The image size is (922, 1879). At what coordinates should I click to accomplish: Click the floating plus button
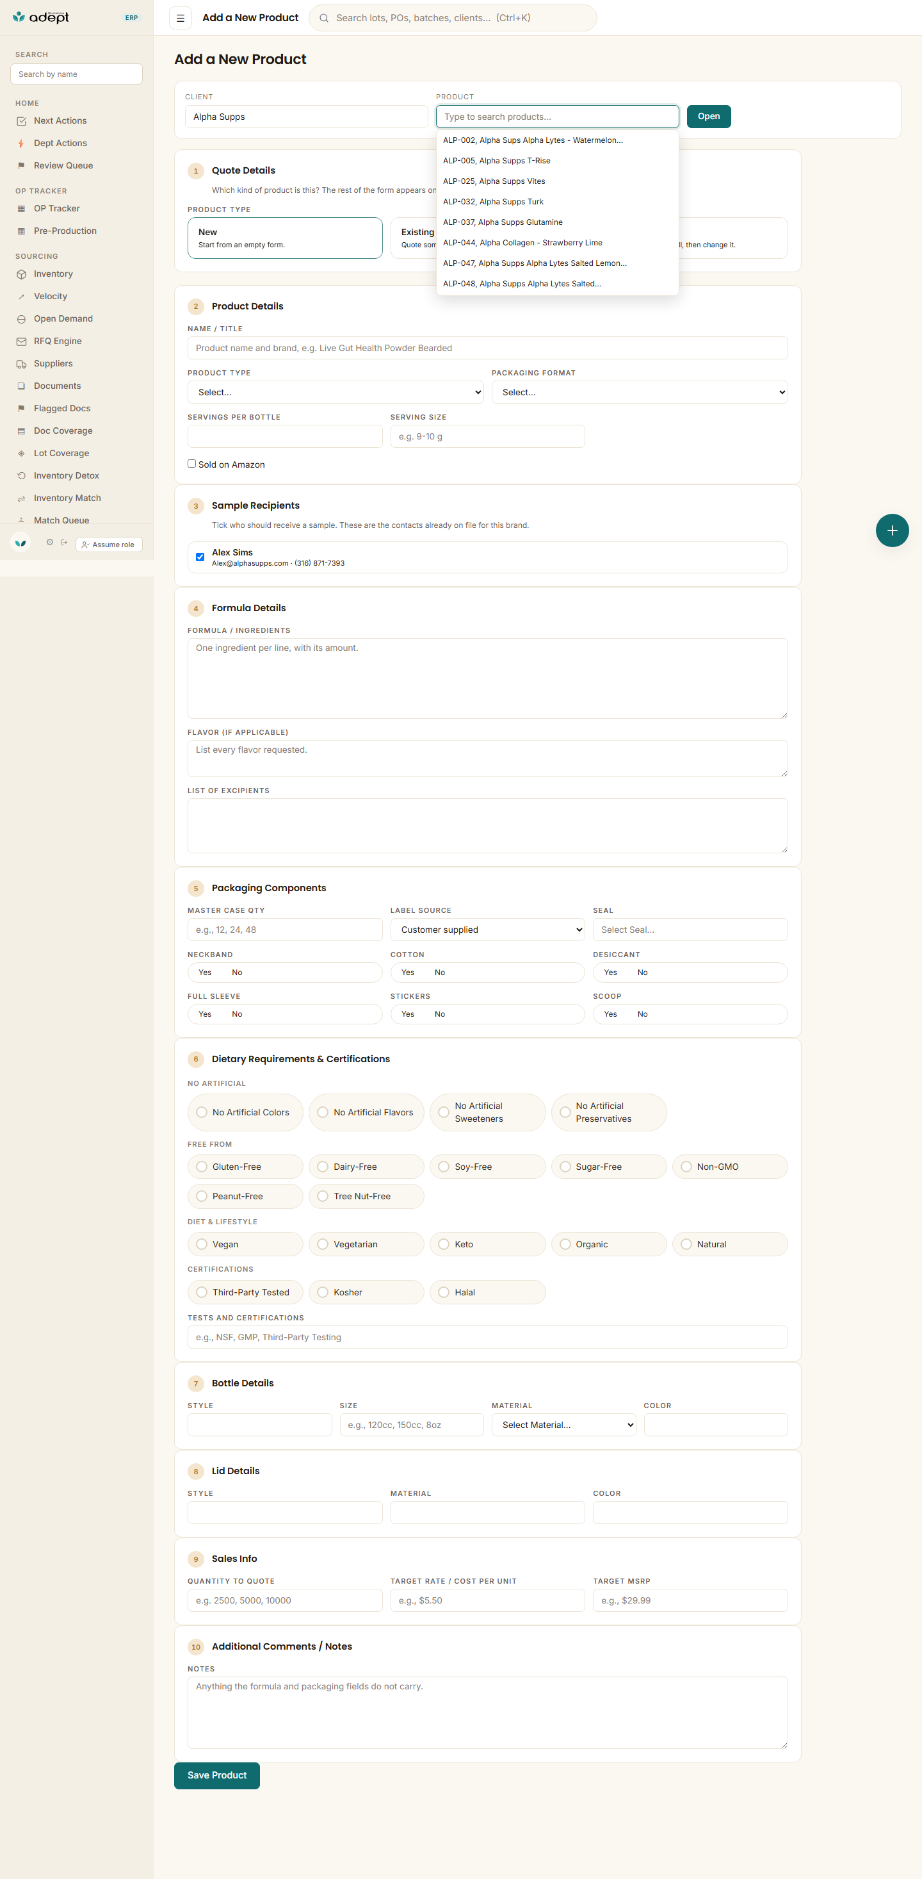coord(892,530)
